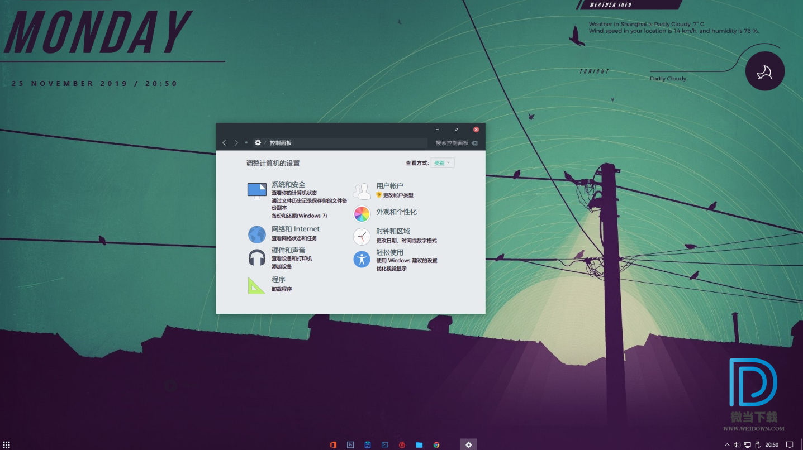Open 查看你的计算机状态 link
Screen dimensions: 803x450
[294, 193]
